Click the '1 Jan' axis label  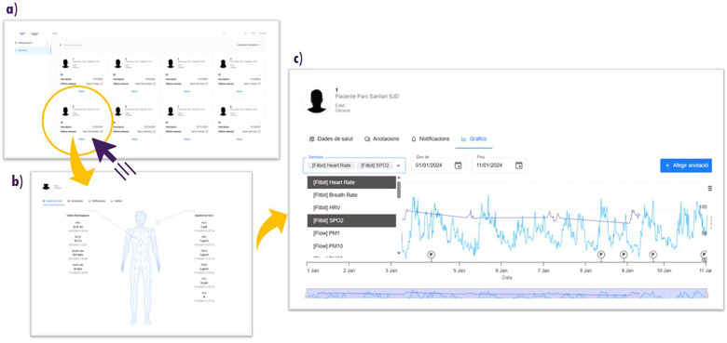(314, 270)
